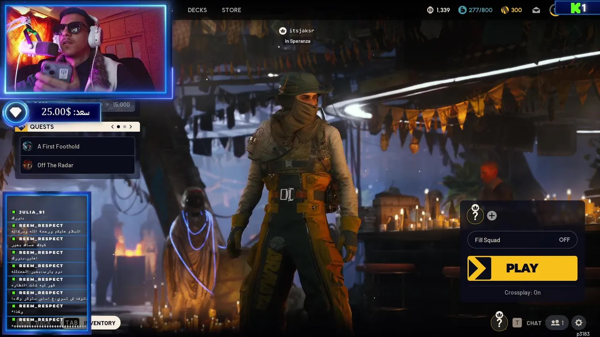Start match with the PLAY button
The image size is (600, 337).
522,268
